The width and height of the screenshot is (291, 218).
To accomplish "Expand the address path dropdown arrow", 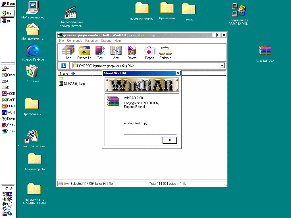I will [222, 66].
